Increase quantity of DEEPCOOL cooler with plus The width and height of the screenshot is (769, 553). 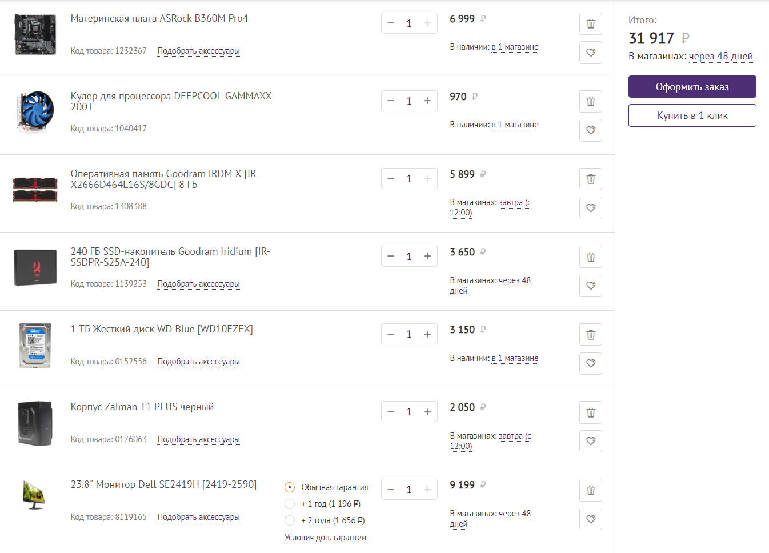pyautogui.click(x=427, y=101)
